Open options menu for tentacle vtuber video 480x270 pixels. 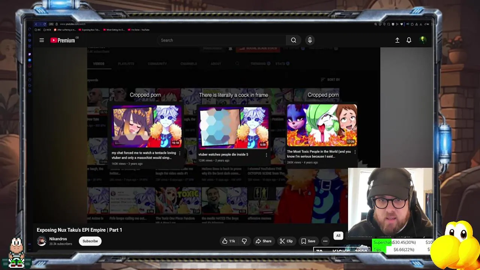(180, 153)
